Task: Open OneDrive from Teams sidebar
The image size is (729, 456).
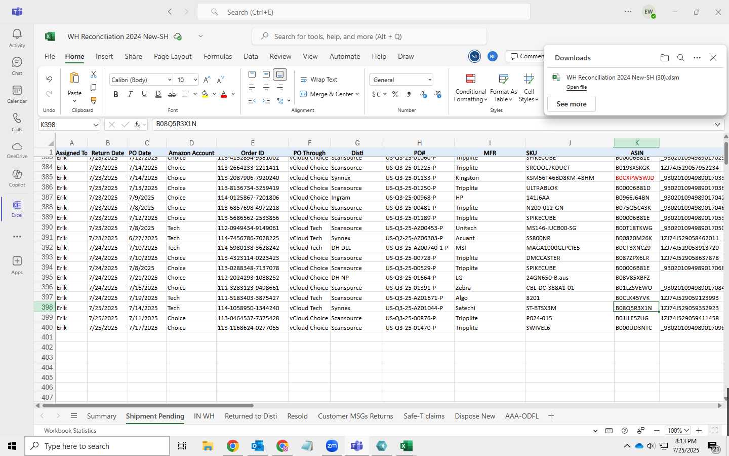Action: (17, 150)
